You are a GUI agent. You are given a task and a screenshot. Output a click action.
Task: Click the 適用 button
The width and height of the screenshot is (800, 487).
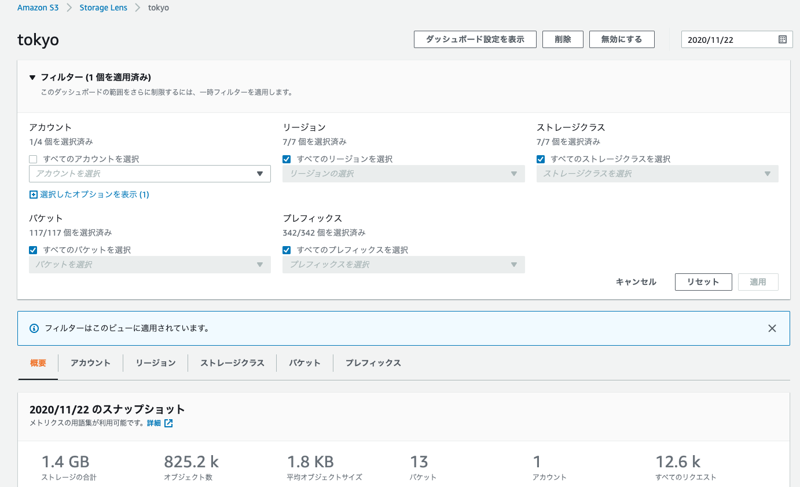coord(758,282)
